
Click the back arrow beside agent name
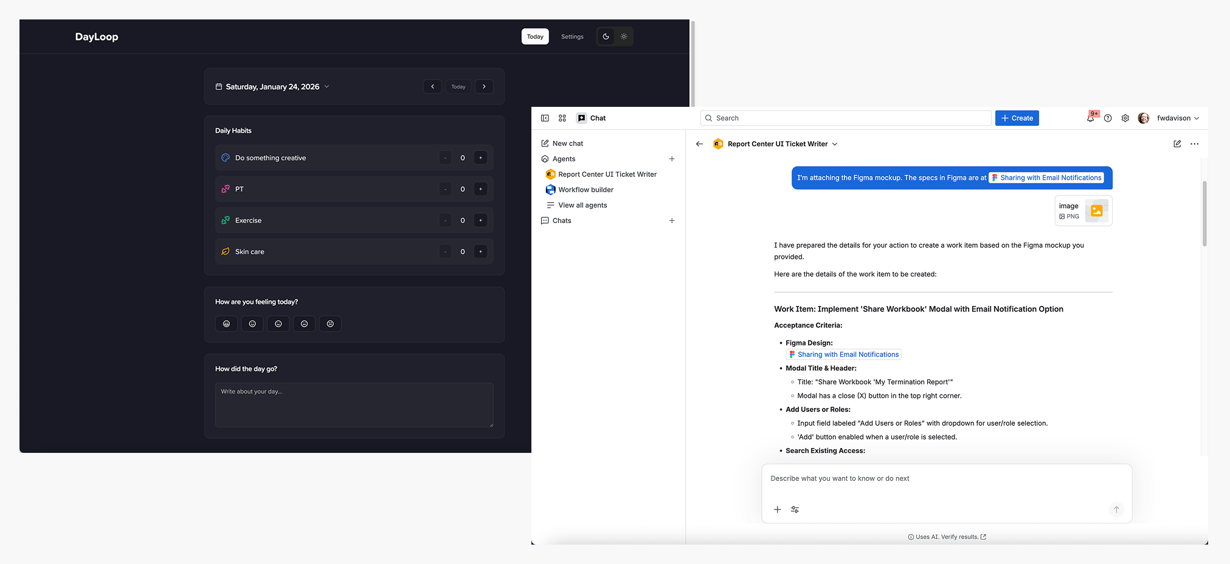(699, 144)
